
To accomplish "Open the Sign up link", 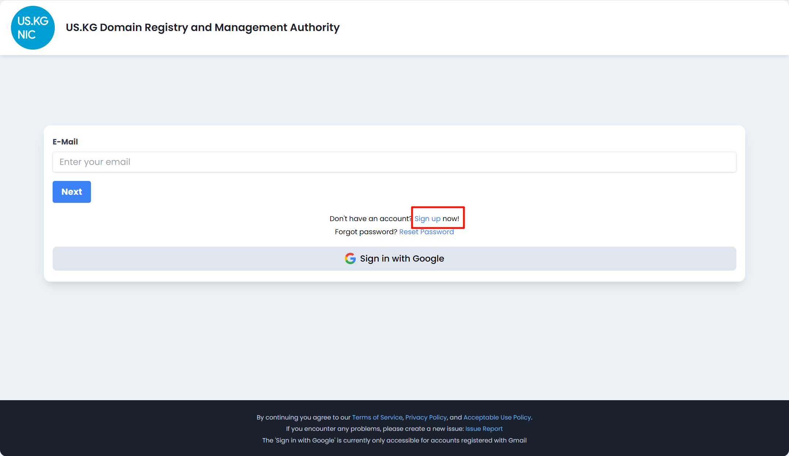I will point(427,219).
